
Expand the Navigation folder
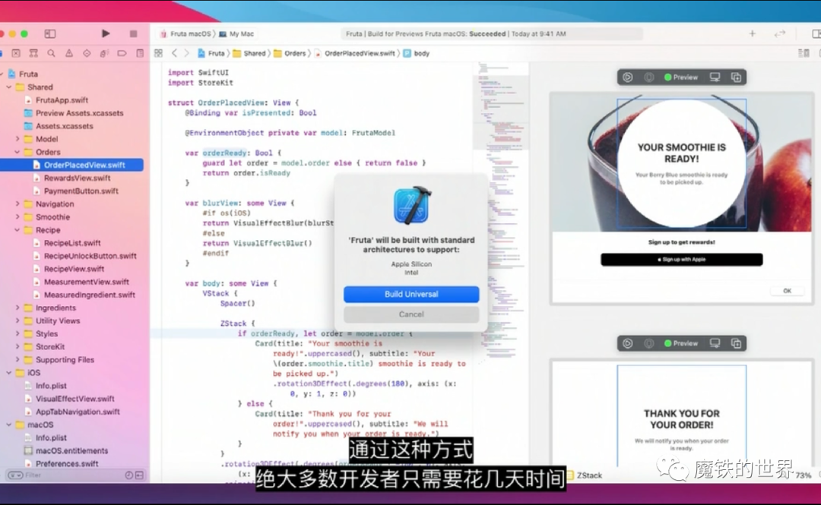[17, 204]
